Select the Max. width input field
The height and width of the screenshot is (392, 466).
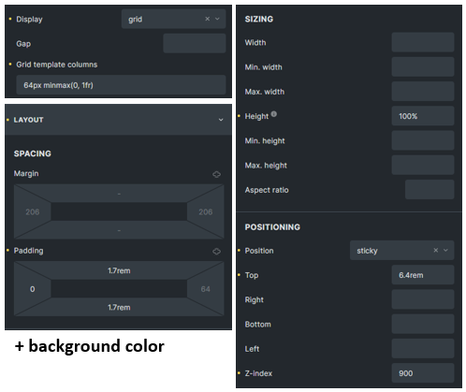423,92
